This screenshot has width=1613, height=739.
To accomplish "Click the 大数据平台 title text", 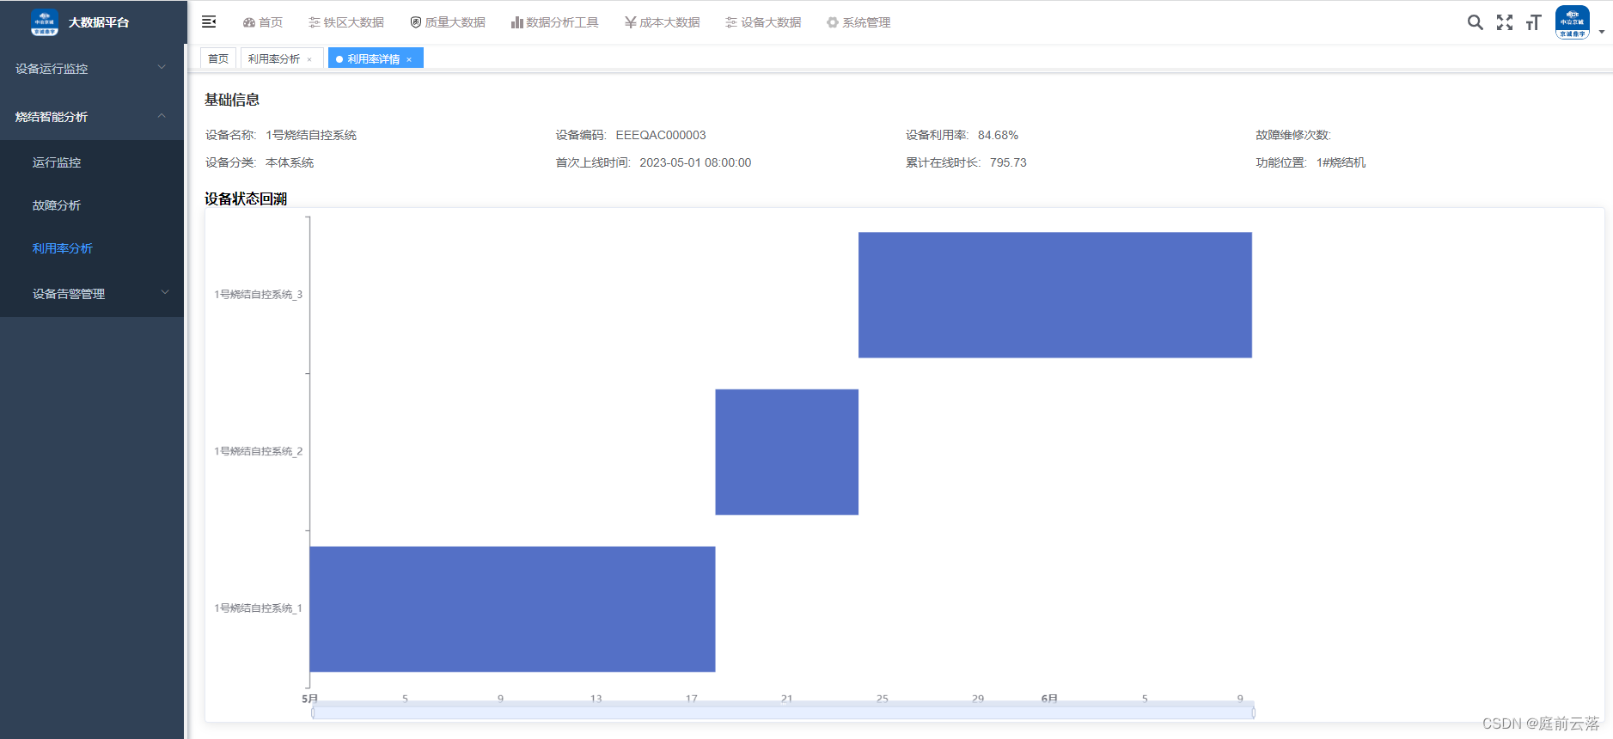I will point(99,22).
